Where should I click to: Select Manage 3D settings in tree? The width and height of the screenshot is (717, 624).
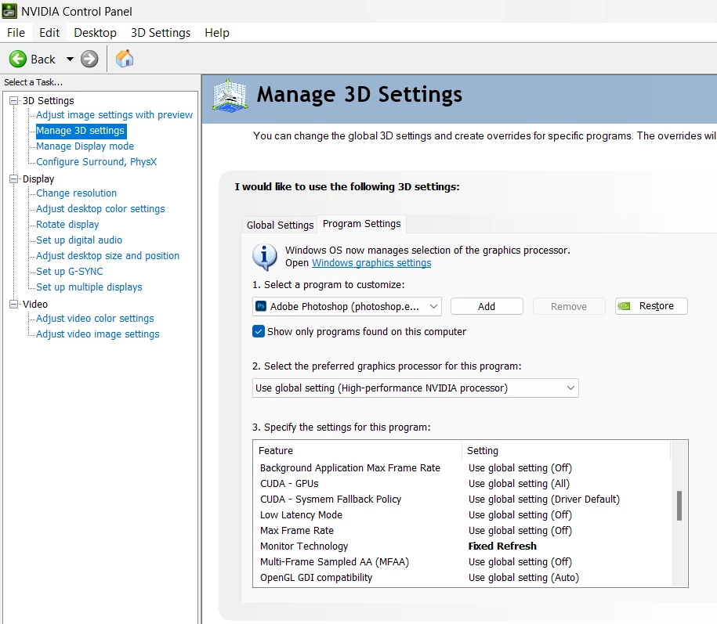tap(81, 131)
